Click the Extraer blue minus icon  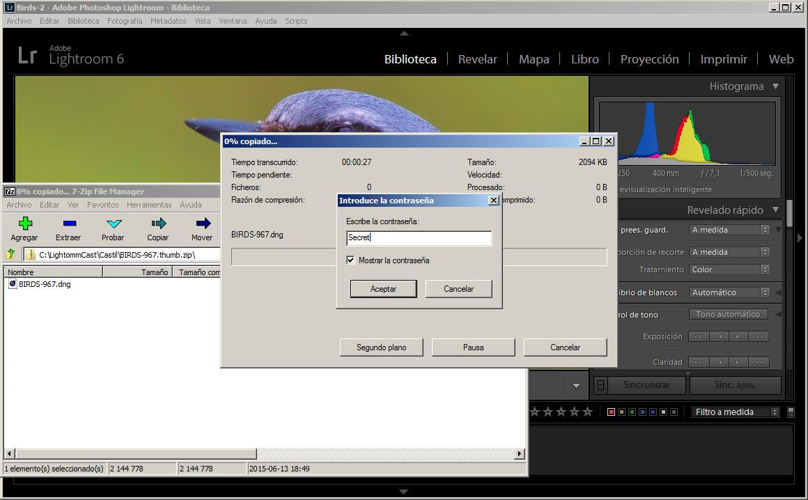pyautogui.click(x=68, y=224)
